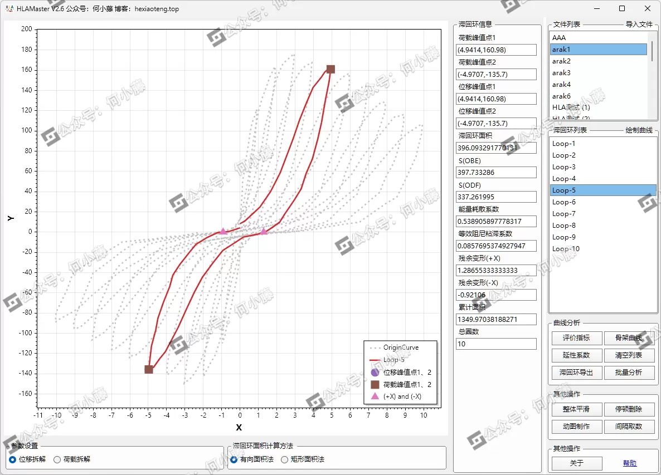Open the 动图制作 tool
The width and height of the screenshot is (661, 475).
576,426
